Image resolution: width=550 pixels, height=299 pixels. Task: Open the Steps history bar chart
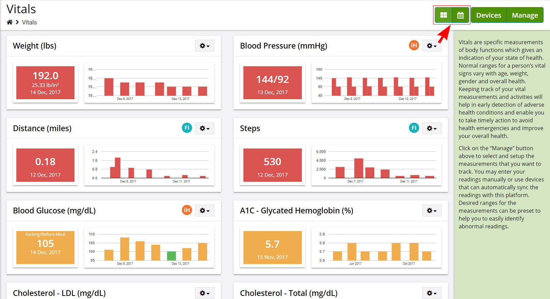376,165
